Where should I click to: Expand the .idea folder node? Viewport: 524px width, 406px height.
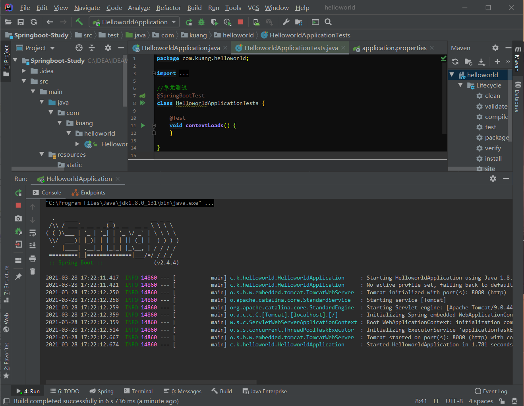coord(24,71)
